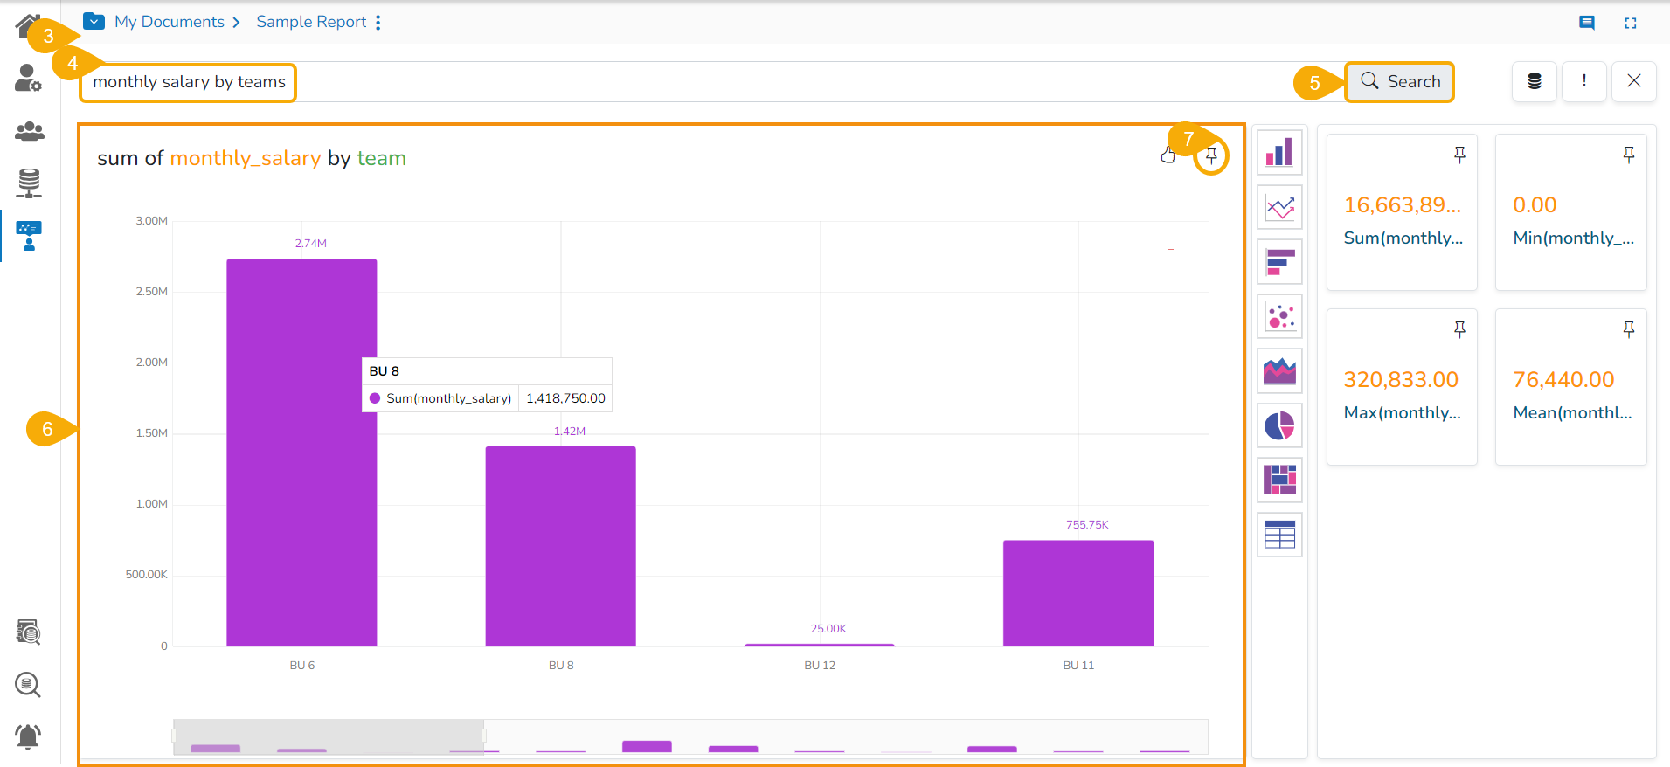Viewport: 1670px width, 767px height.
Task: Click the chart range slider selected area
Action: (329, 736)
